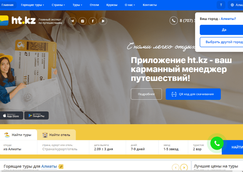Expand the Страны dropdown menu
The image size is (243, 172).
coord(58,5)
